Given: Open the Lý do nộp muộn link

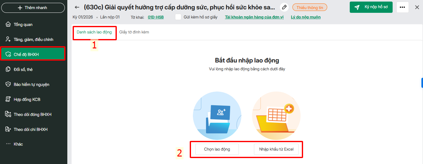Looking at the screenshot, I should pyautogui.click(x=306, y=17).
